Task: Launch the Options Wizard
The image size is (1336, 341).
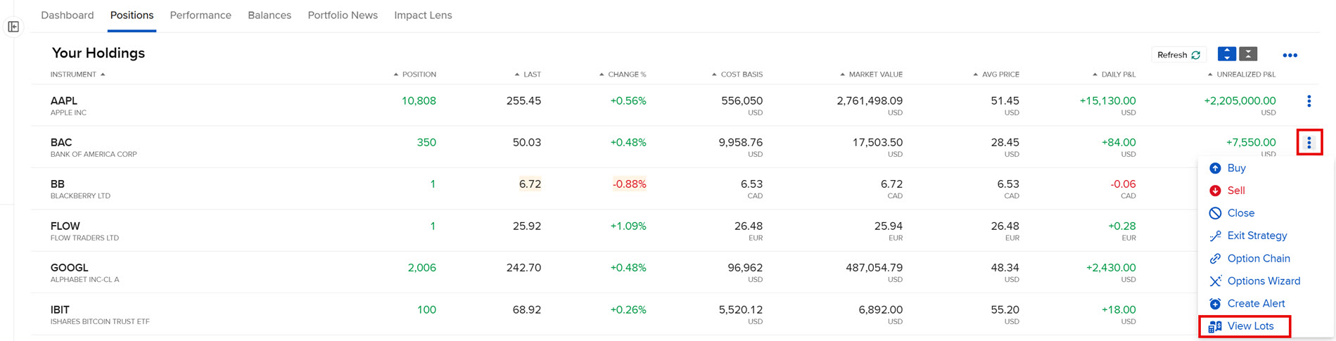Action: (1263, 281)
